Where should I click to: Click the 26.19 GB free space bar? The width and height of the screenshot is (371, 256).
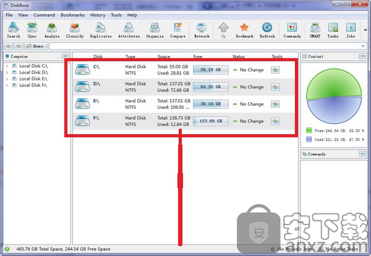point(211,70)
